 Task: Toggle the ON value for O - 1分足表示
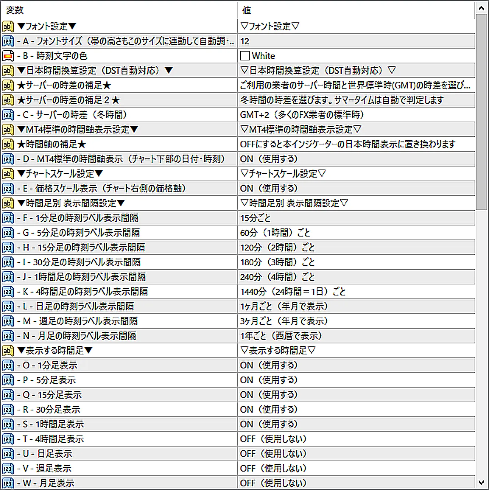356,365
